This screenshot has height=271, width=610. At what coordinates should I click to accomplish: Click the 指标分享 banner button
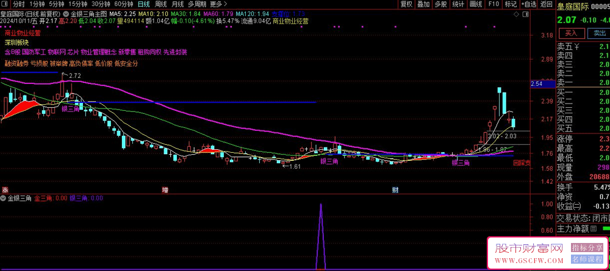pos(587,247)
